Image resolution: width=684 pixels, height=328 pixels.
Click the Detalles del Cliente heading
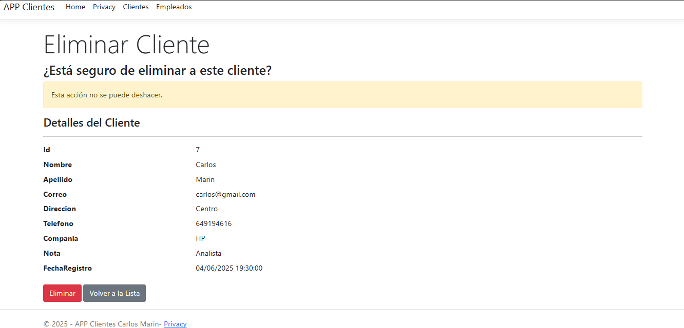[x=91, y=122]
